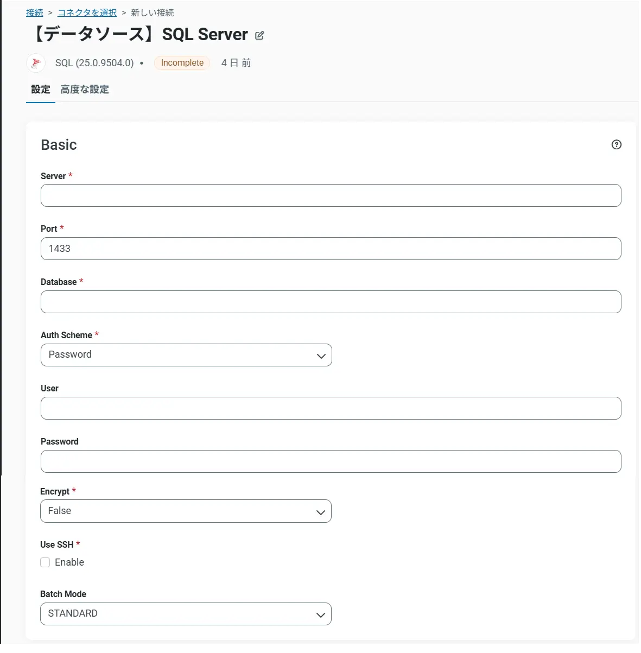Open コネクタを選択 breadcrumb link
Image resolution: width=641 pixels, height=653 pixels.
(x=87, y=12)
